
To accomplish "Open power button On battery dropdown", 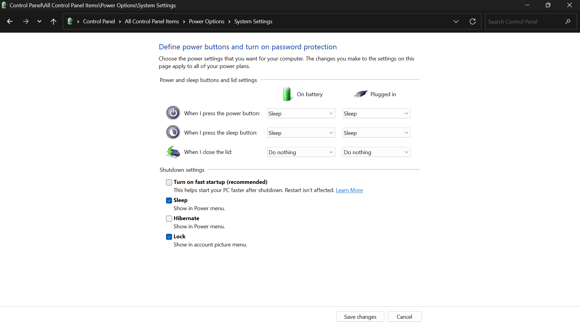I will coord(301,113).
